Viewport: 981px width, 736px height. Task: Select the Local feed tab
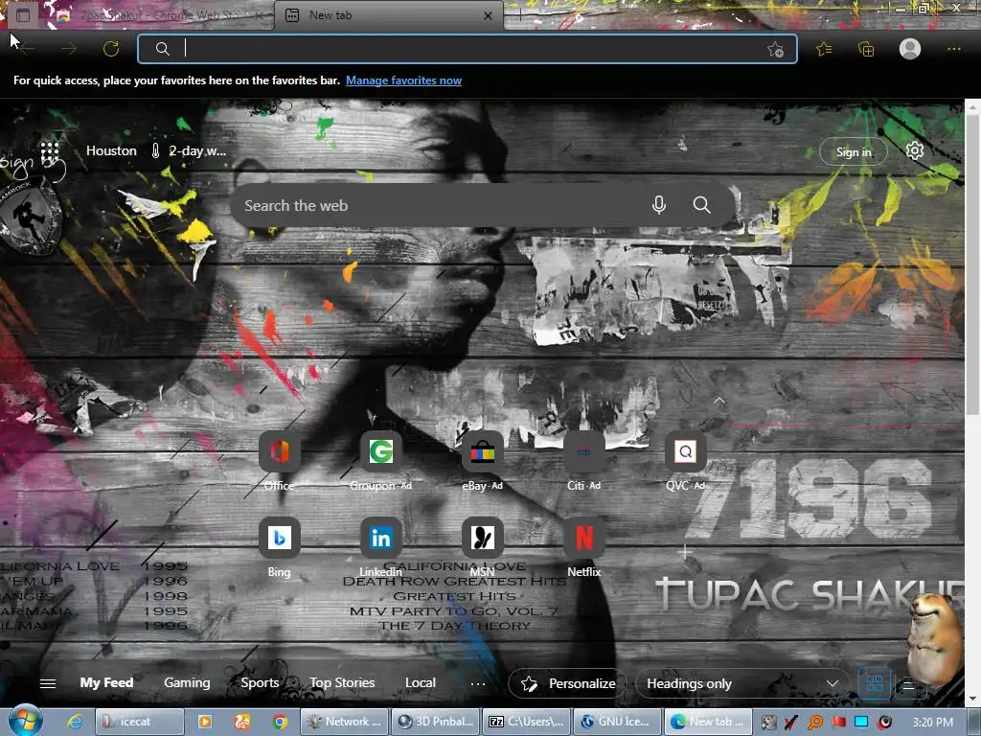(x=420, y=682)
